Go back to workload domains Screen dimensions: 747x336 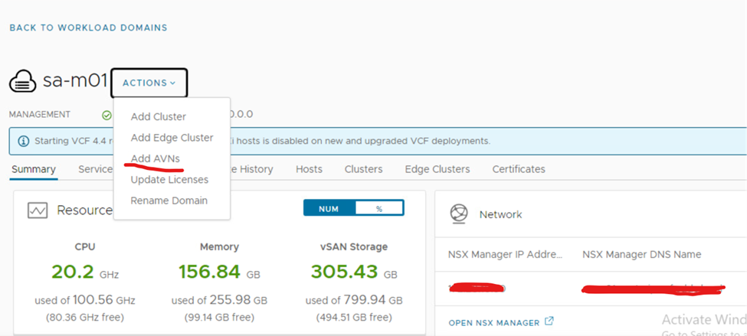click(89, 28)
